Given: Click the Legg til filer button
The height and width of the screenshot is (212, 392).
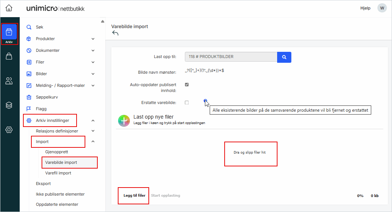Looking at the screenshot, I should point(134,196).
